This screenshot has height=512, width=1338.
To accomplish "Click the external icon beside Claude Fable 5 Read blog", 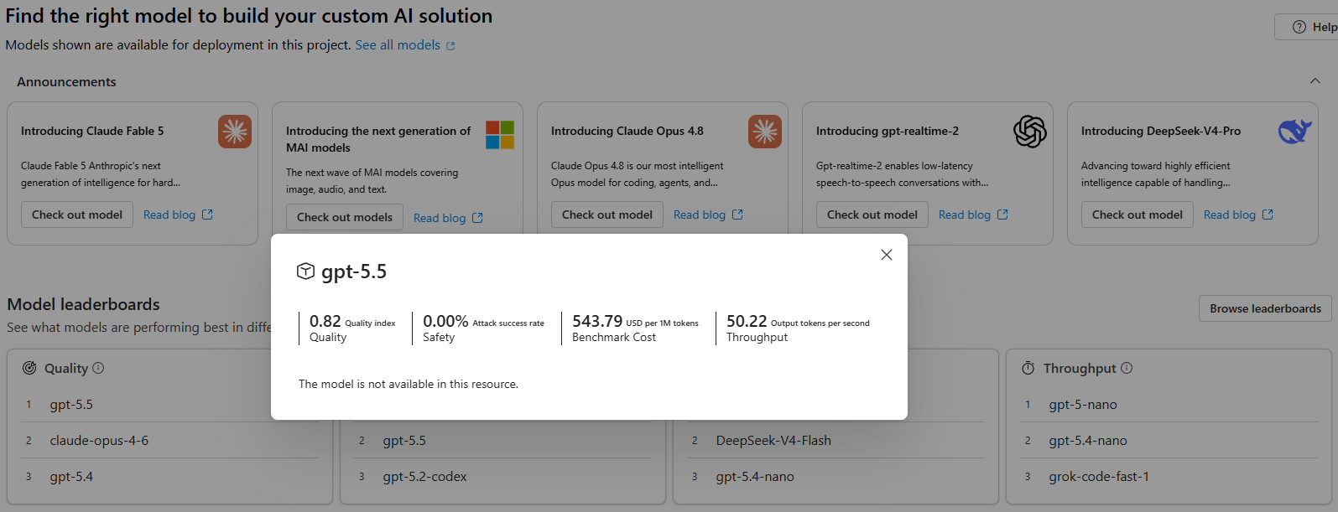I will click(207, 215).
